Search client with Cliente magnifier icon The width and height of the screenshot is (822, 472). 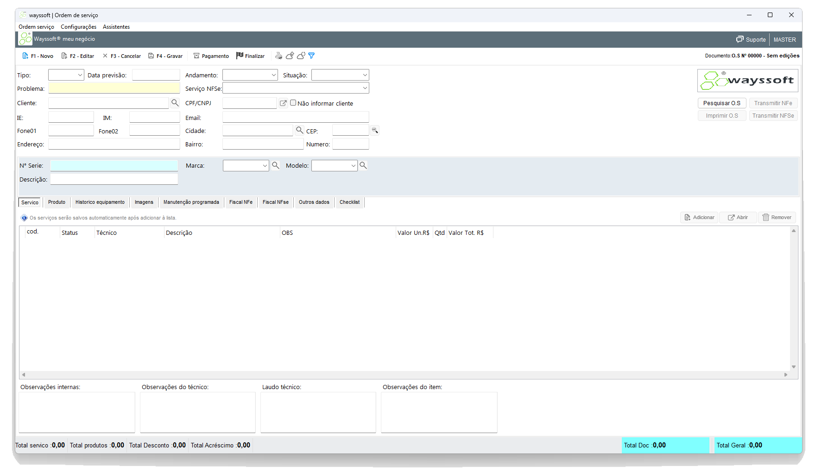(175, 103)
